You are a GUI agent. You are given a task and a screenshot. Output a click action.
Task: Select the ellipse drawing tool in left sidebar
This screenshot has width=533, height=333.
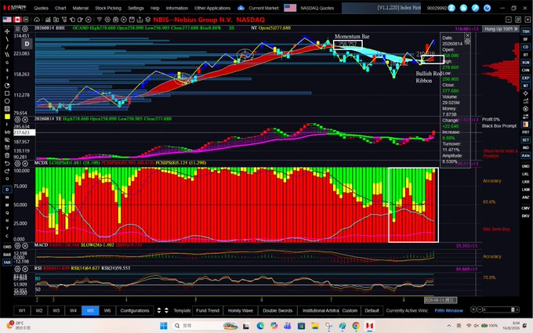tap(7, 101)
